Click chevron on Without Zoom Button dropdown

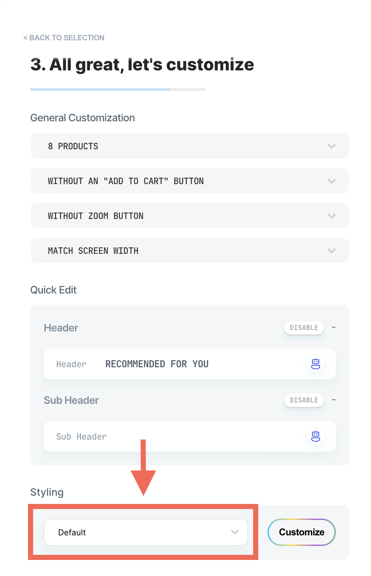point(331,216)
